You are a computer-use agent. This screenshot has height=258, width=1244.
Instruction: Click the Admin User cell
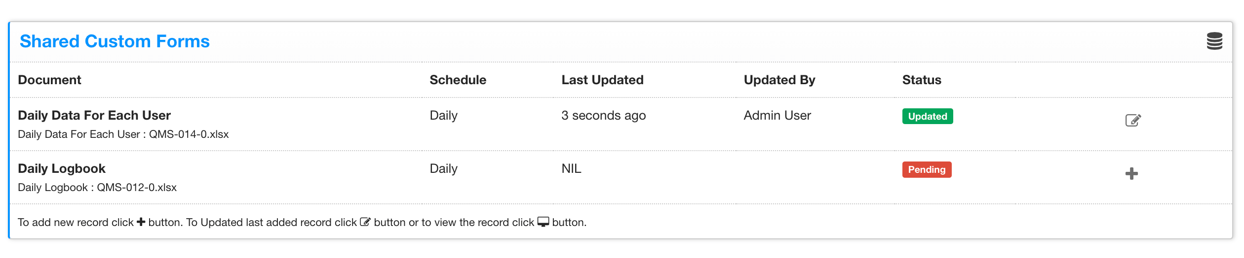(777, 115)
